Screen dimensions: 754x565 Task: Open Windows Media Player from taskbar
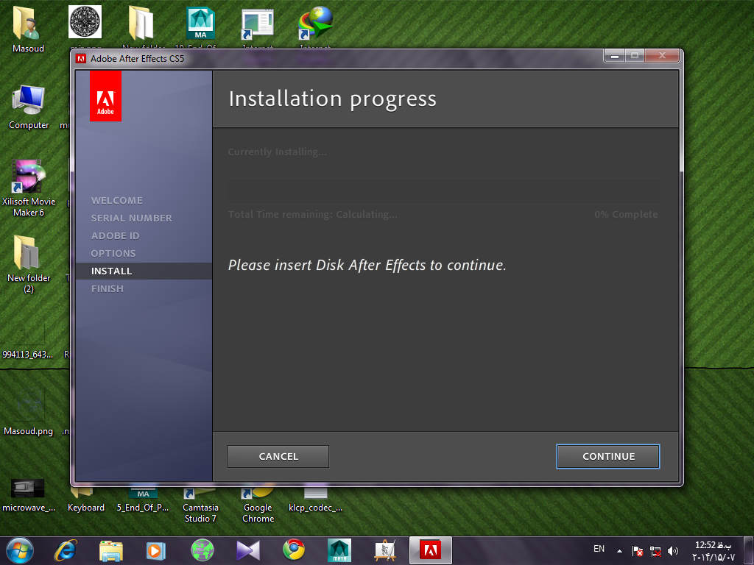156,550
